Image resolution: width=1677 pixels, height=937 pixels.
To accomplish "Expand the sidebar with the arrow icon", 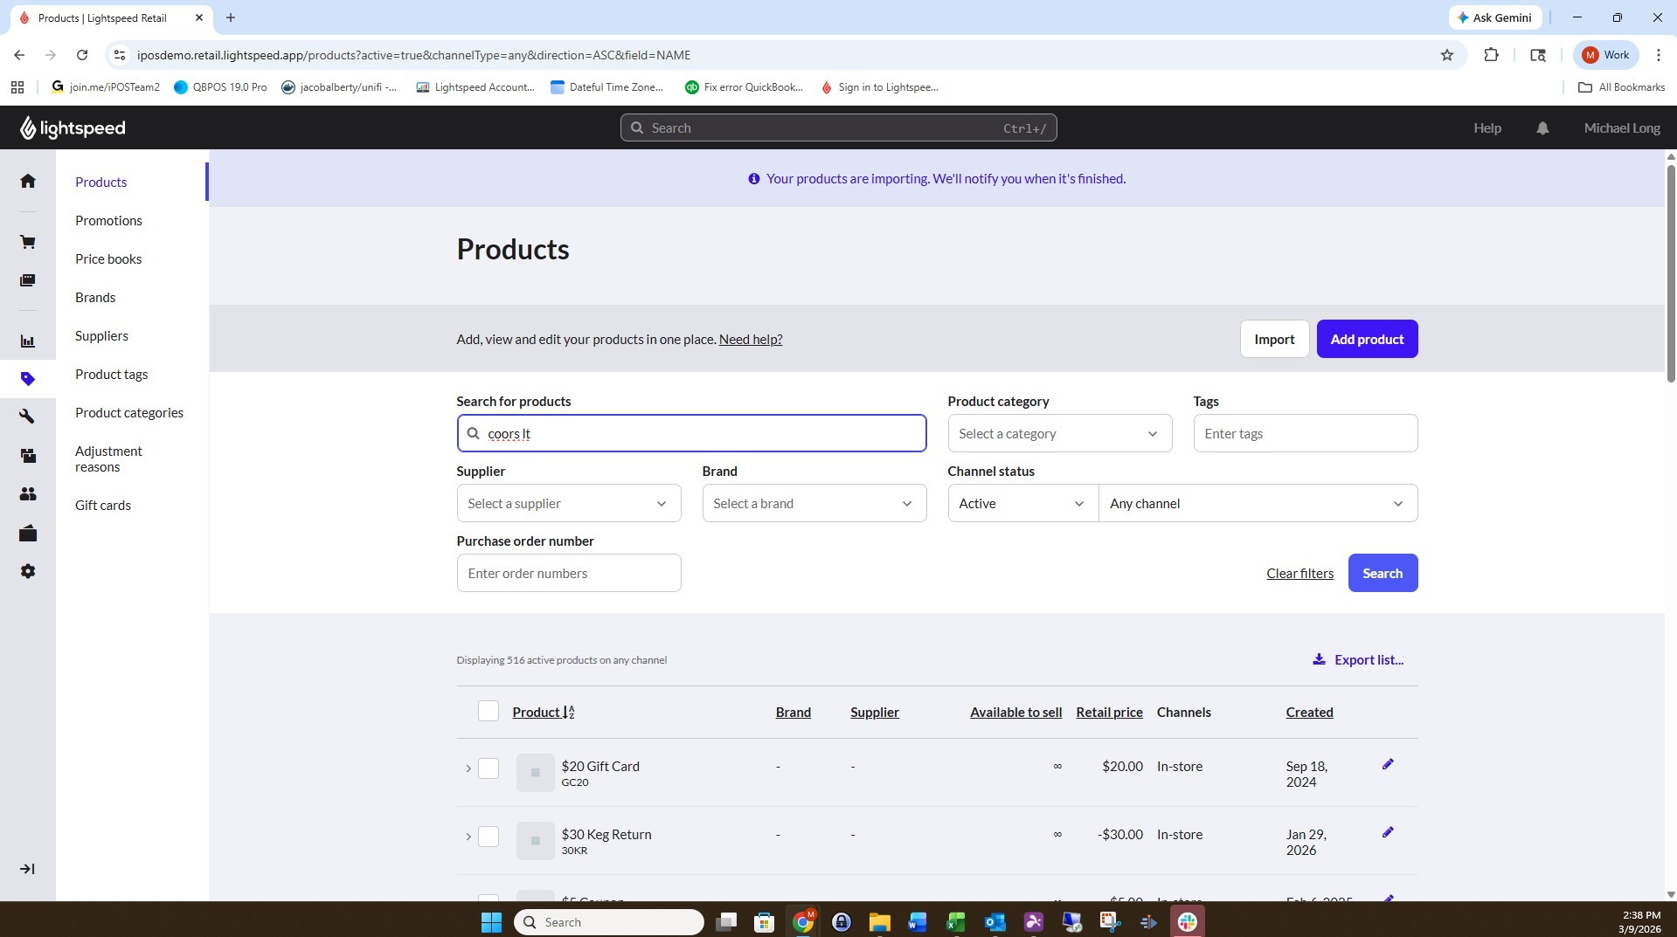I will point(27,869).
